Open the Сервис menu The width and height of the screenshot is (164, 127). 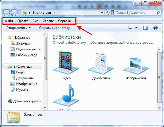(48, 21)
